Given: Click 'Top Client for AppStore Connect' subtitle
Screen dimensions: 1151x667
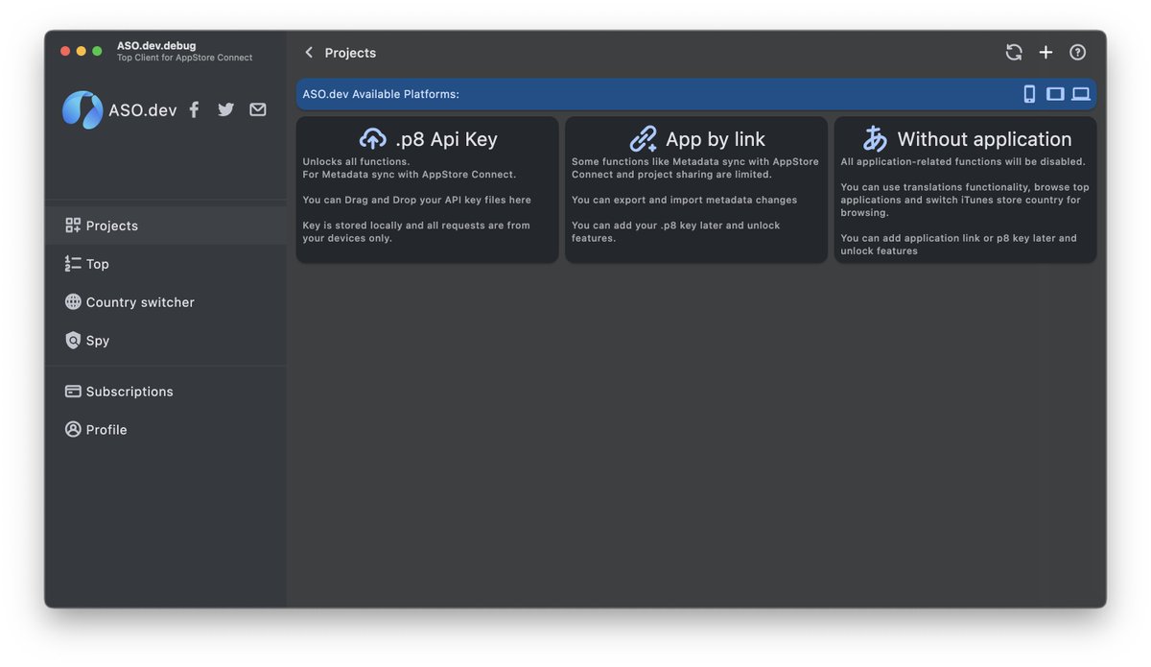Looking at the screenshot, I should 185,58.
